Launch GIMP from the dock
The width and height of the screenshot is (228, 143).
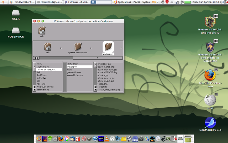[89, 138]
